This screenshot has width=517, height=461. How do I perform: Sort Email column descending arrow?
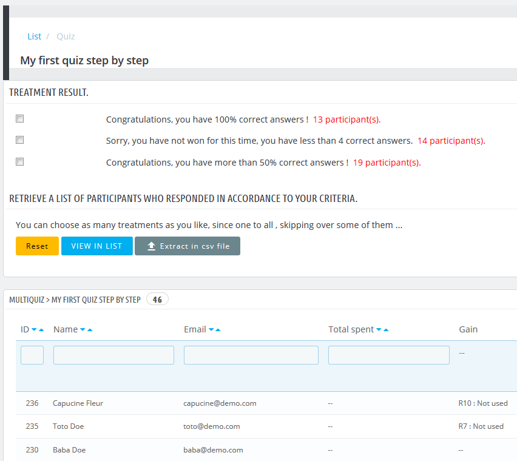211,330
